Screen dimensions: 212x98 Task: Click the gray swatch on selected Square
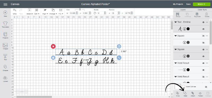click(188, 56)
